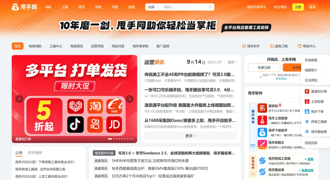This screenshot has height=180, width=330.
Task: Click the JD icon in banner
Action: coord(114,125)
